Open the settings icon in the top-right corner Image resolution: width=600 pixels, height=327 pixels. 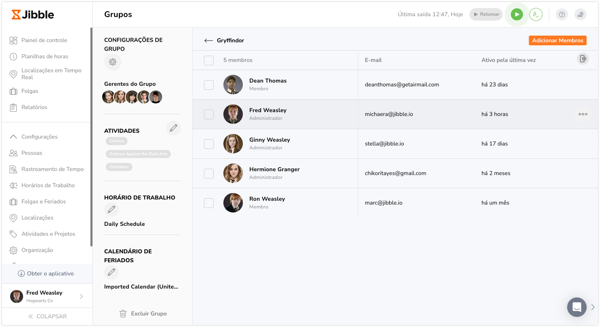click(x=581, y=15)
